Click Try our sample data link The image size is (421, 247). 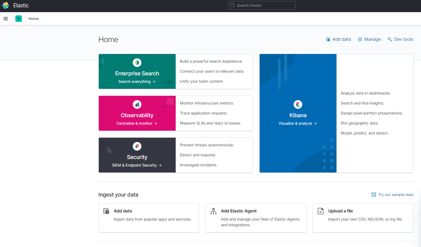tap(396, 195)
